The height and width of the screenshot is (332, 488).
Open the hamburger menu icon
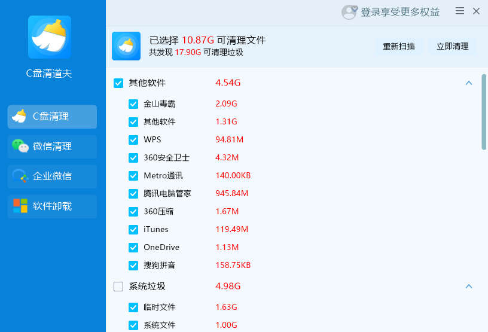[x=460, y=11]
